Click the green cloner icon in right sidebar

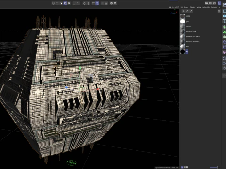(x=225, y=32)
